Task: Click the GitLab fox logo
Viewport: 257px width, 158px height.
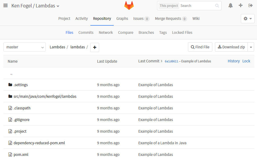Action: (129, 6)
